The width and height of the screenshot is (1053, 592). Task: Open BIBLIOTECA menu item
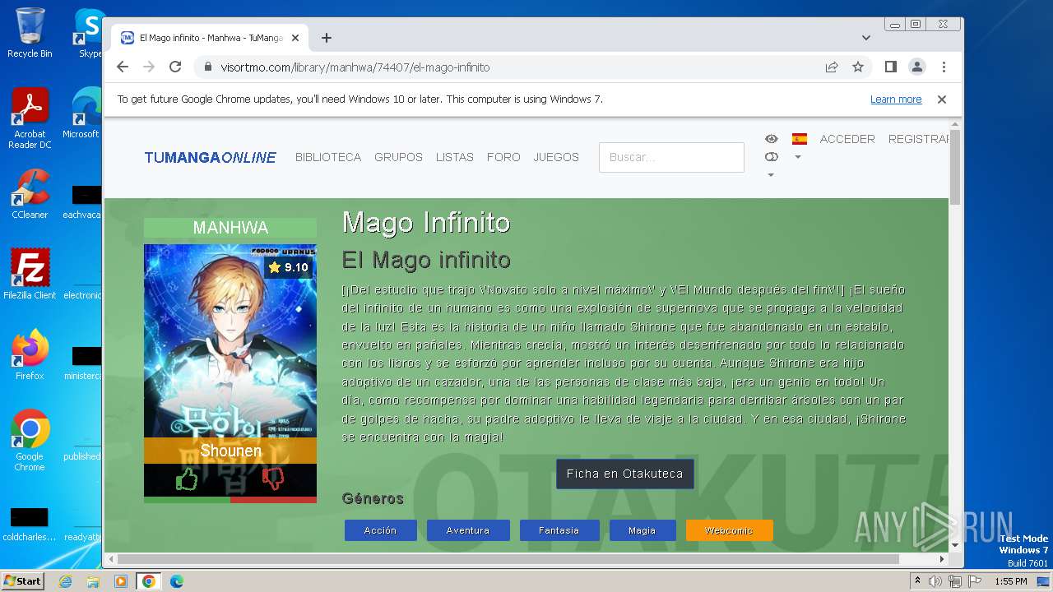328,157
